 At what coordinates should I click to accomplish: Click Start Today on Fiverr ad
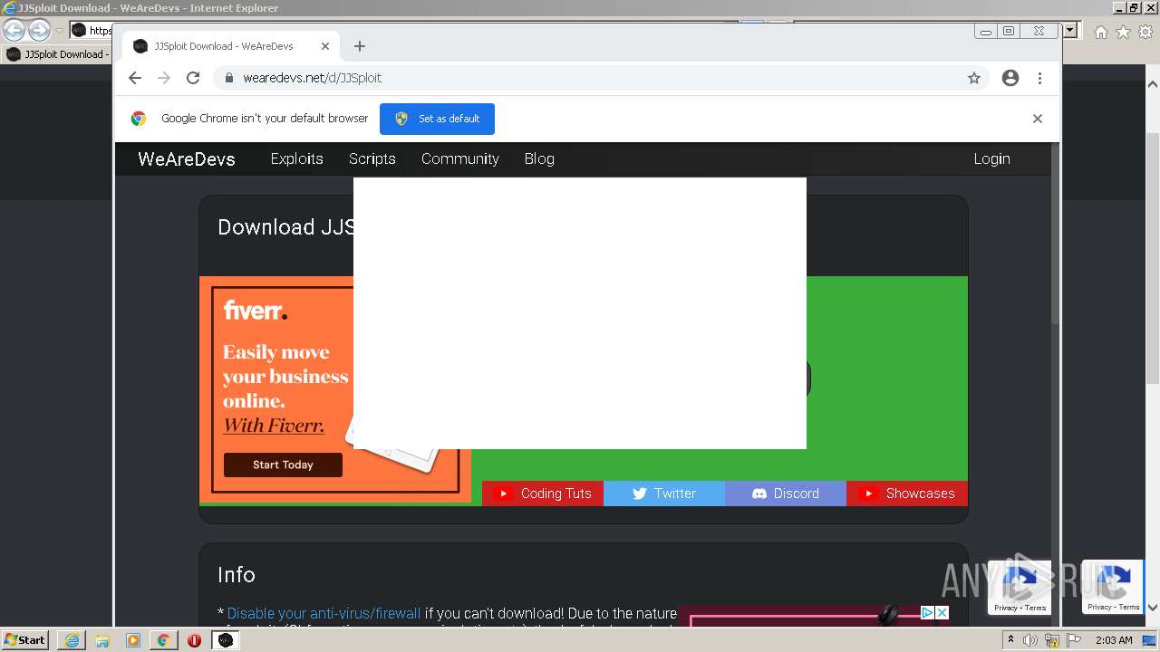click(283, 465)
